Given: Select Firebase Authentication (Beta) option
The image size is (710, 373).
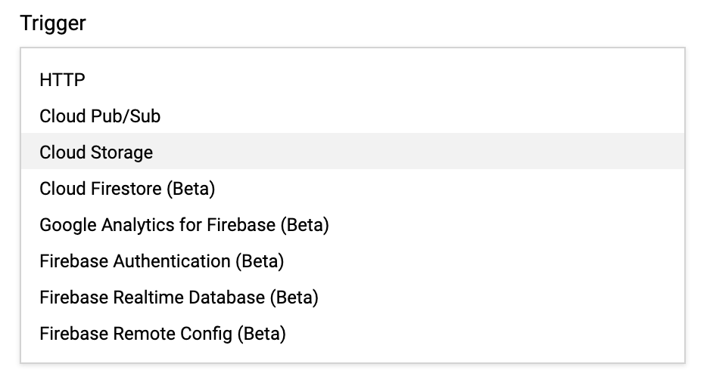Looking at the screenshot, I should [x=161, y=261].
